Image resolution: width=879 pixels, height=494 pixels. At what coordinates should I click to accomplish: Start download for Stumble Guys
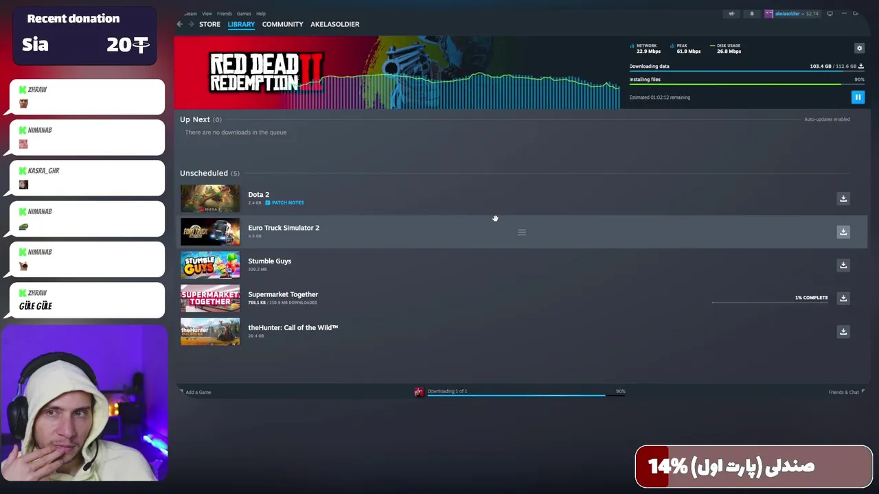[843, 265]
